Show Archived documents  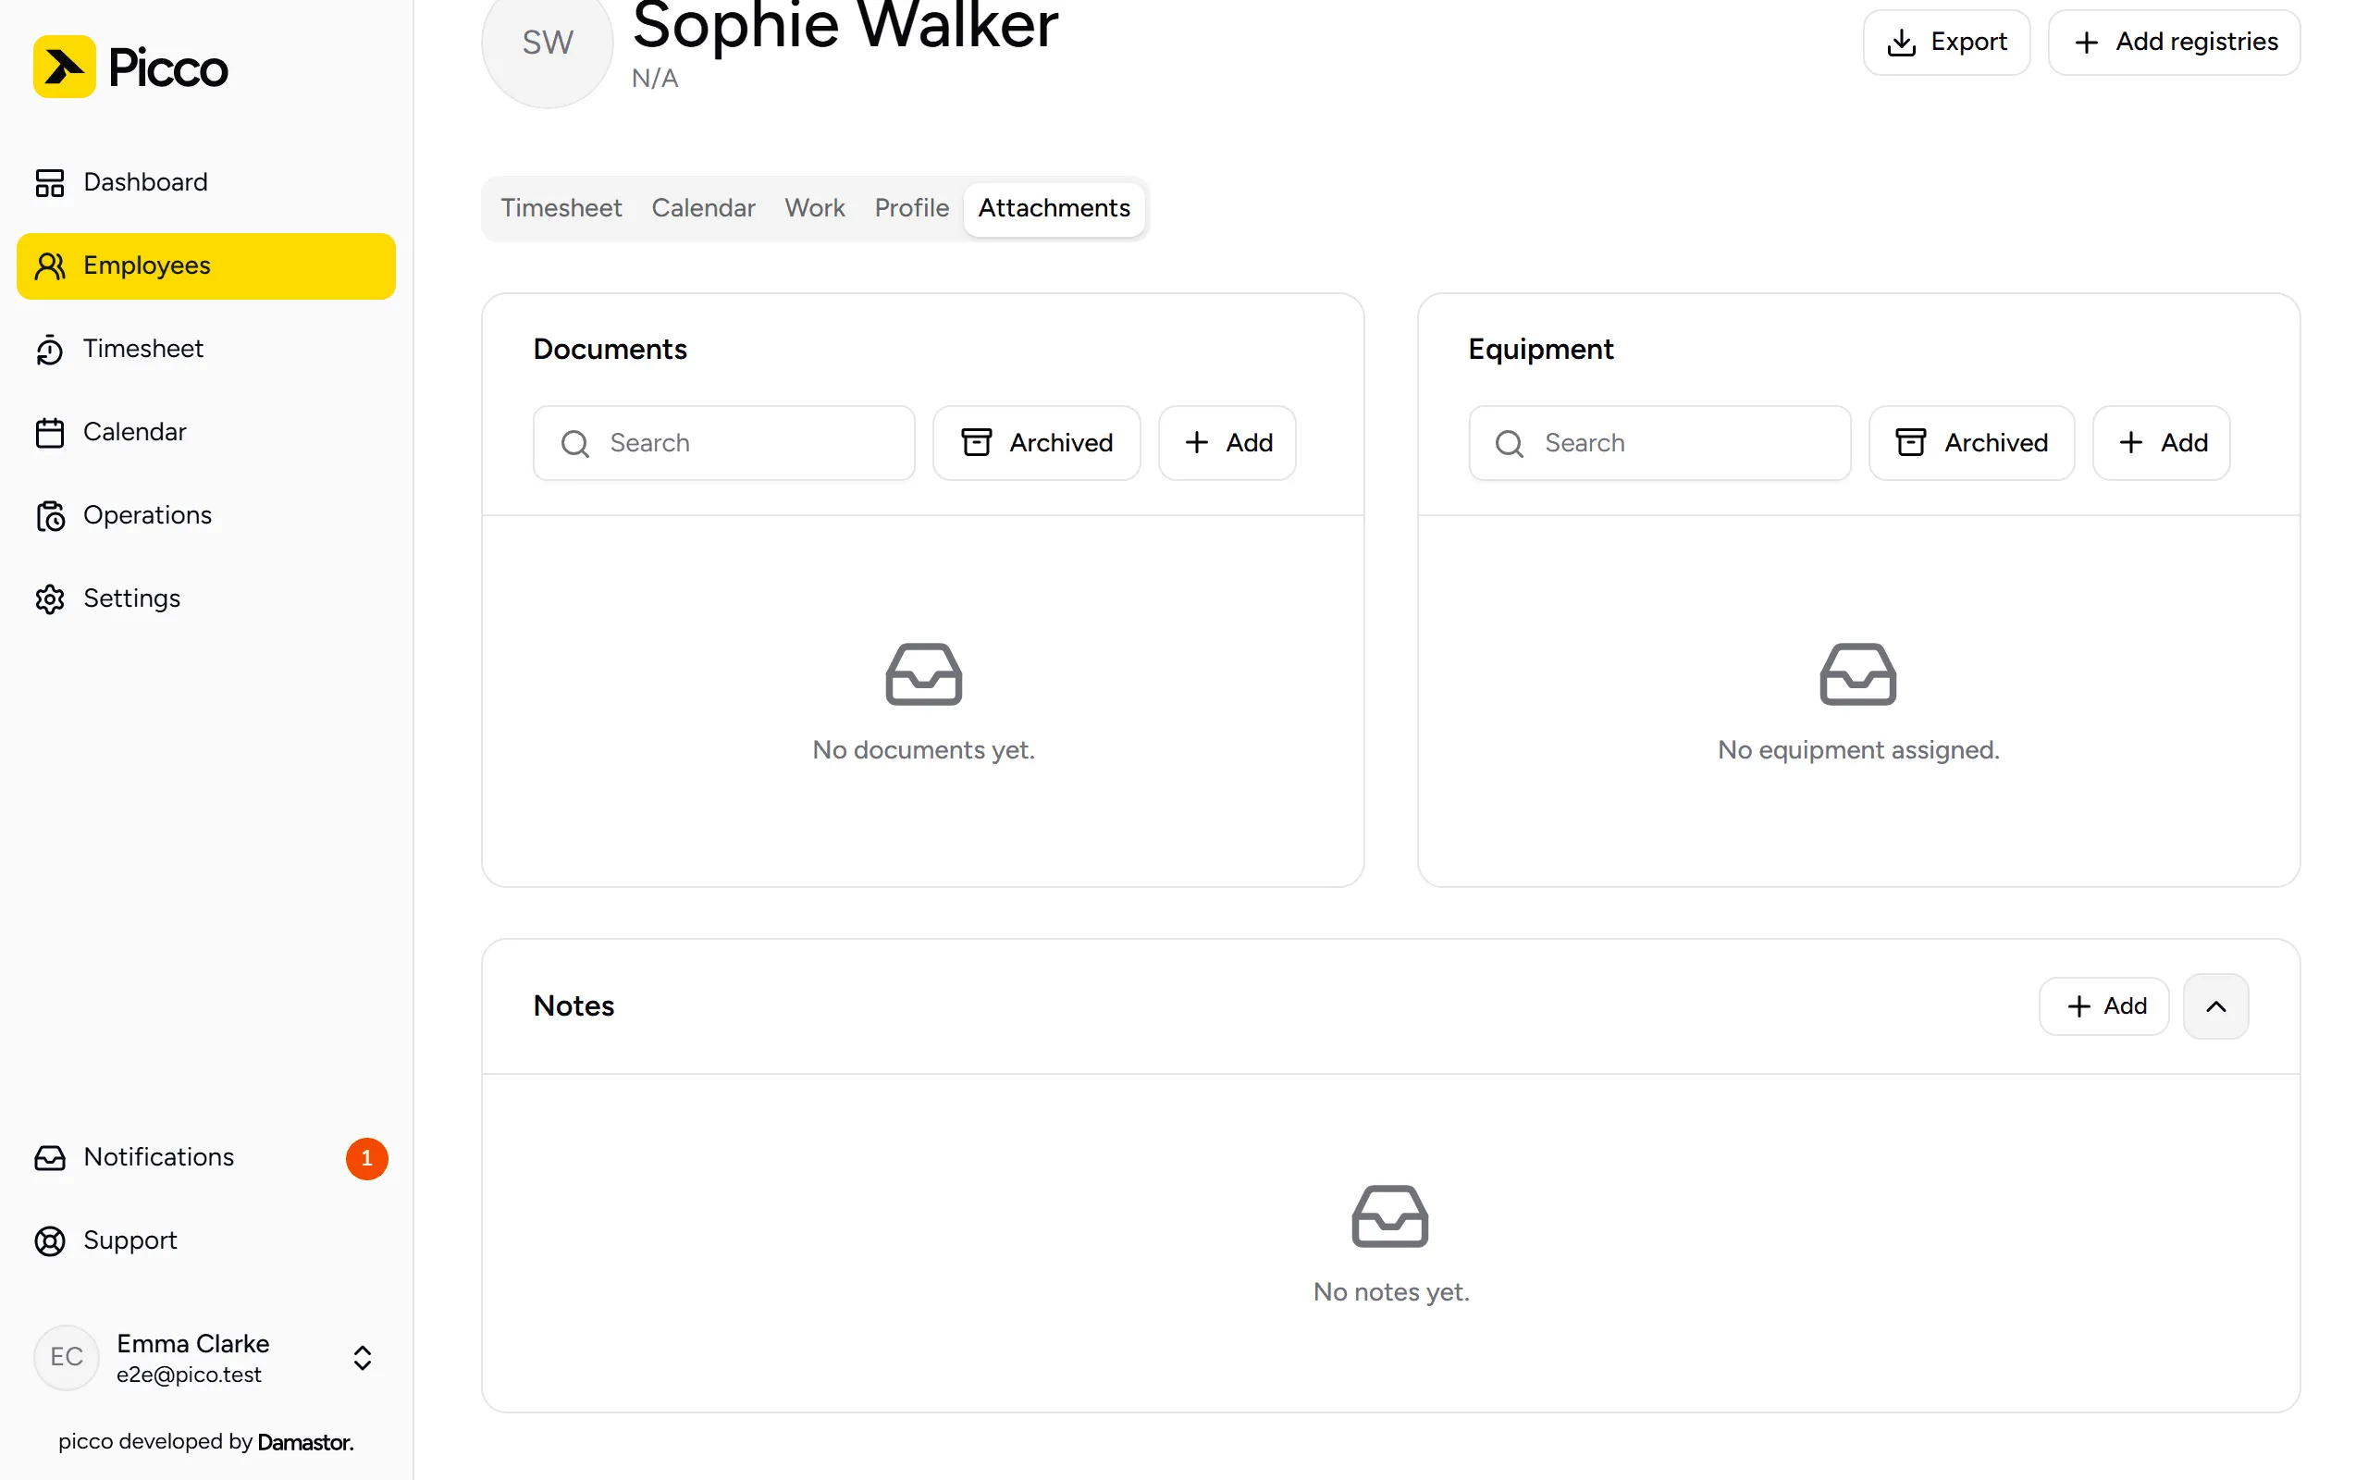pyautogui.click(x=1036, y=443)
